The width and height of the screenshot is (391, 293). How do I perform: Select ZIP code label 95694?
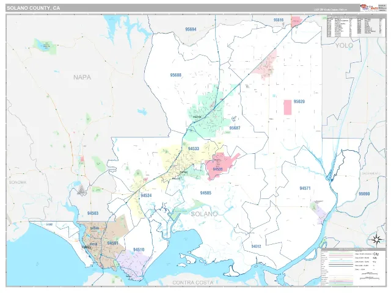(191, 29)
